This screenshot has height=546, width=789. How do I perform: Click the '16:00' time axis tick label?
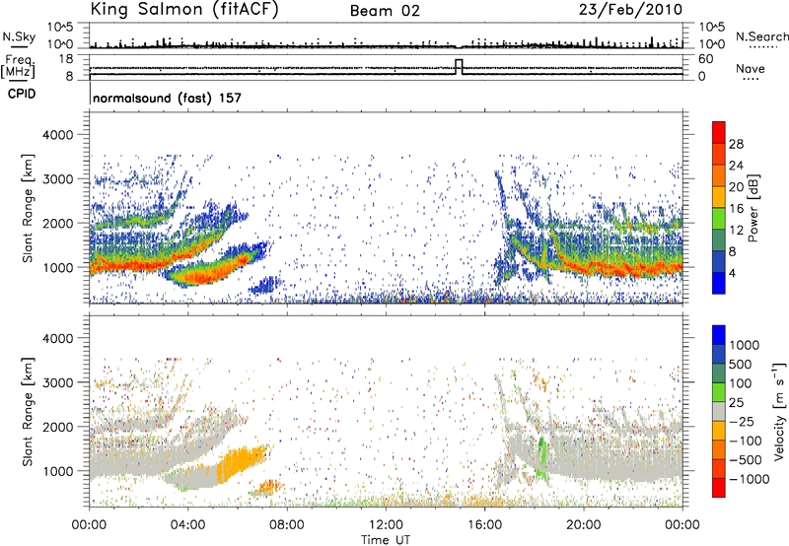[x=484, y=524]
